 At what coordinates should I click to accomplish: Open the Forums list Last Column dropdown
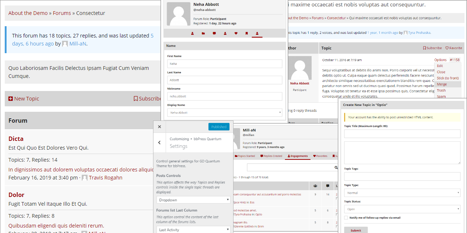(193, 229)
